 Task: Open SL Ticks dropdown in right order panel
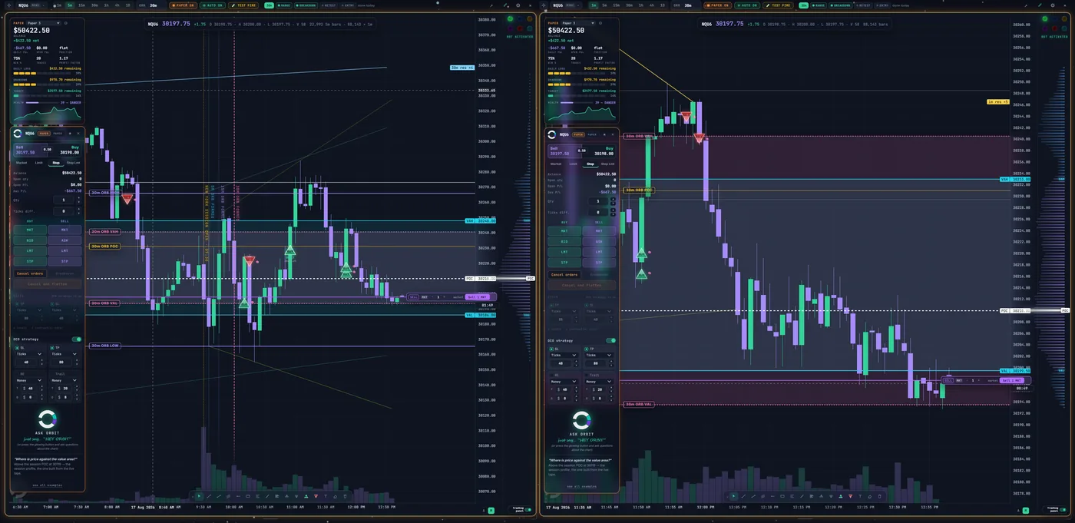click(x=563, y=355)
